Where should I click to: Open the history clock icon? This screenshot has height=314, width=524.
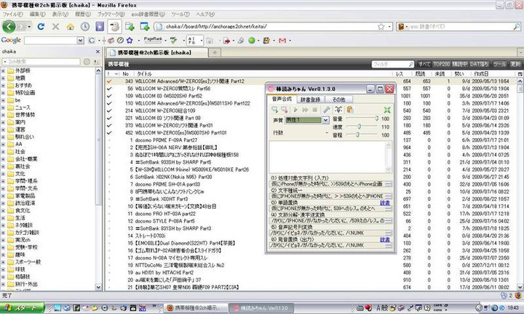tap(86, 26)
